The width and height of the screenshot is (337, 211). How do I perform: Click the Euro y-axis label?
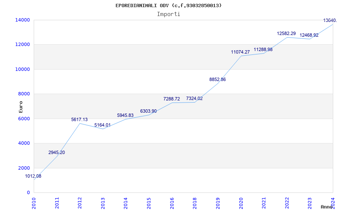click(x=21, y=106)
